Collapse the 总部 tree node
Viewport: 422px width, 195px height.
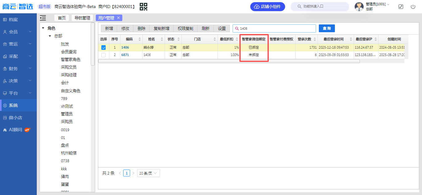[50, 36]
